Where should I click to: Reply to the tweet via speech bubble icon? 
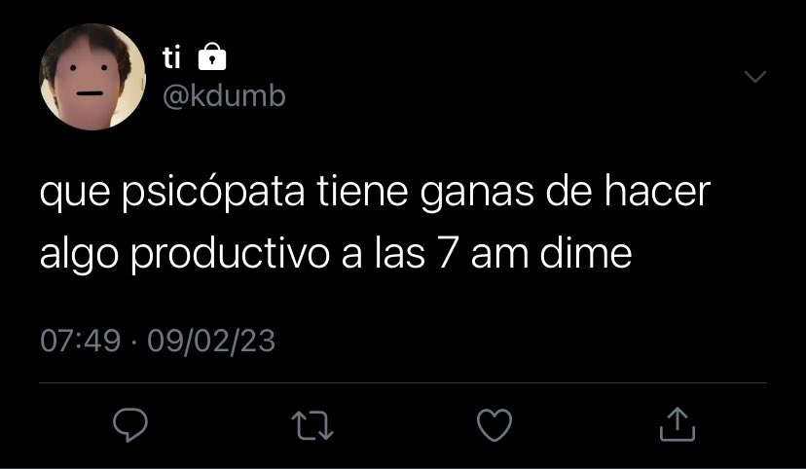coord(130,425)
